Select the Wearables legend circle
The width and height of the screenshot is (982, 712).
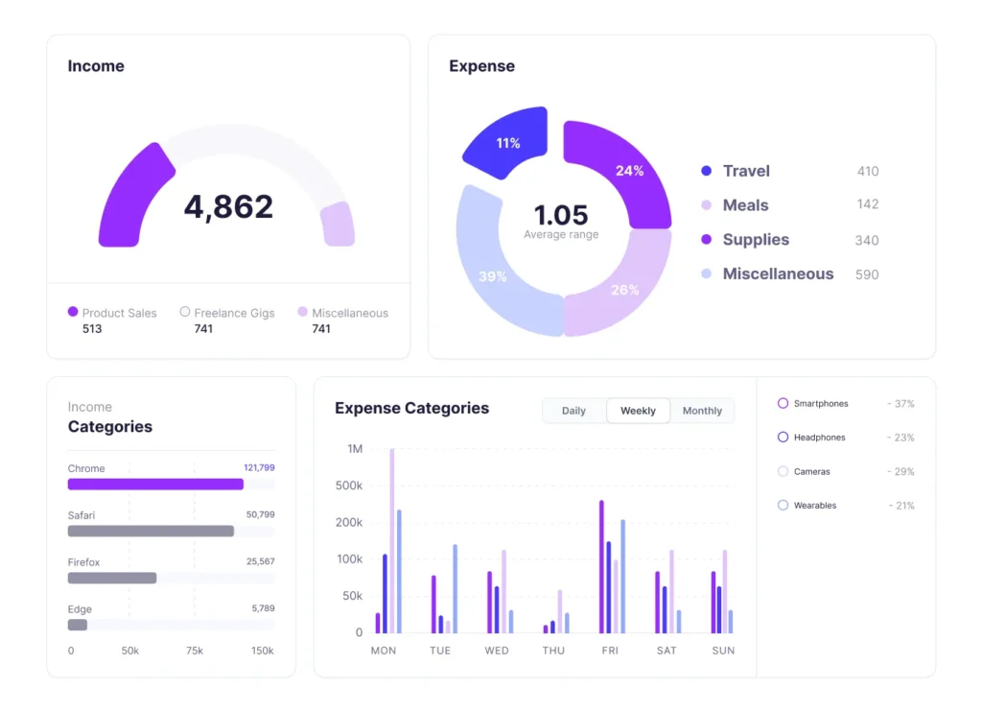pyautogui.click(x=783, y=506)
